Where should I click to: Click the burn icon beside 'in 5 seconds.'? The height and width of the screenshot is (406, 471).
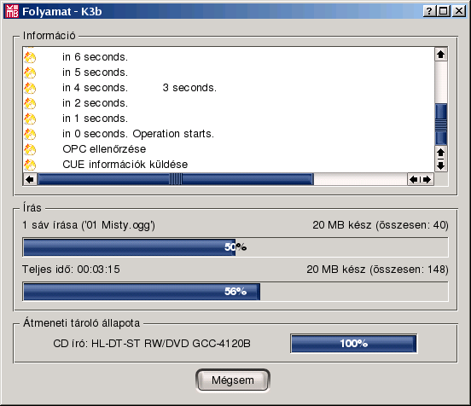tap(30, 72)
